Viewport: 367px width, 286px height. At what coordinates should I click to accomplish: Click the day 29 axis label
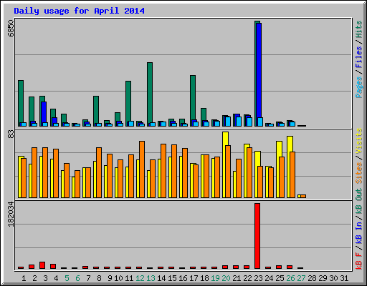click(323, 278)
